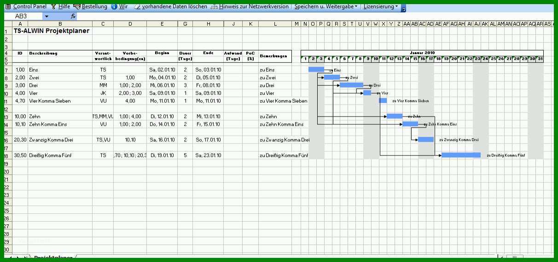The width and height of the screenshot is (558, 262).
Task: Click day 31 in Gantt header
Action: 540,59
